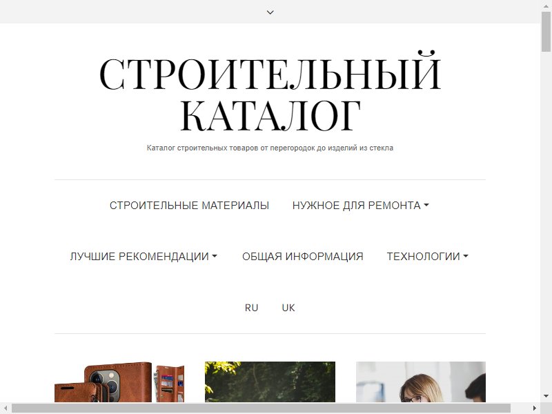
Task: Expand Нужное для ремонта dropdown menu
Action: [x=360, y=205]
